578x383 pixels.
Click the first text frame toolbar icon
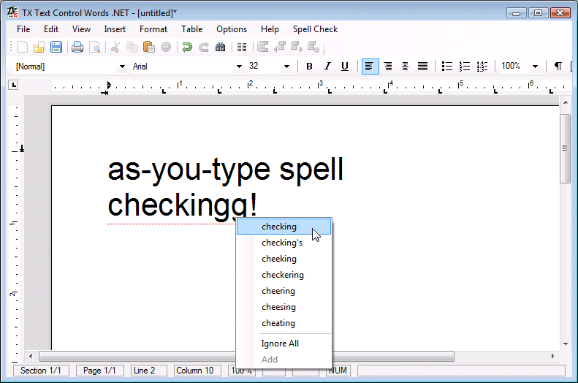[x=263, y=47]
